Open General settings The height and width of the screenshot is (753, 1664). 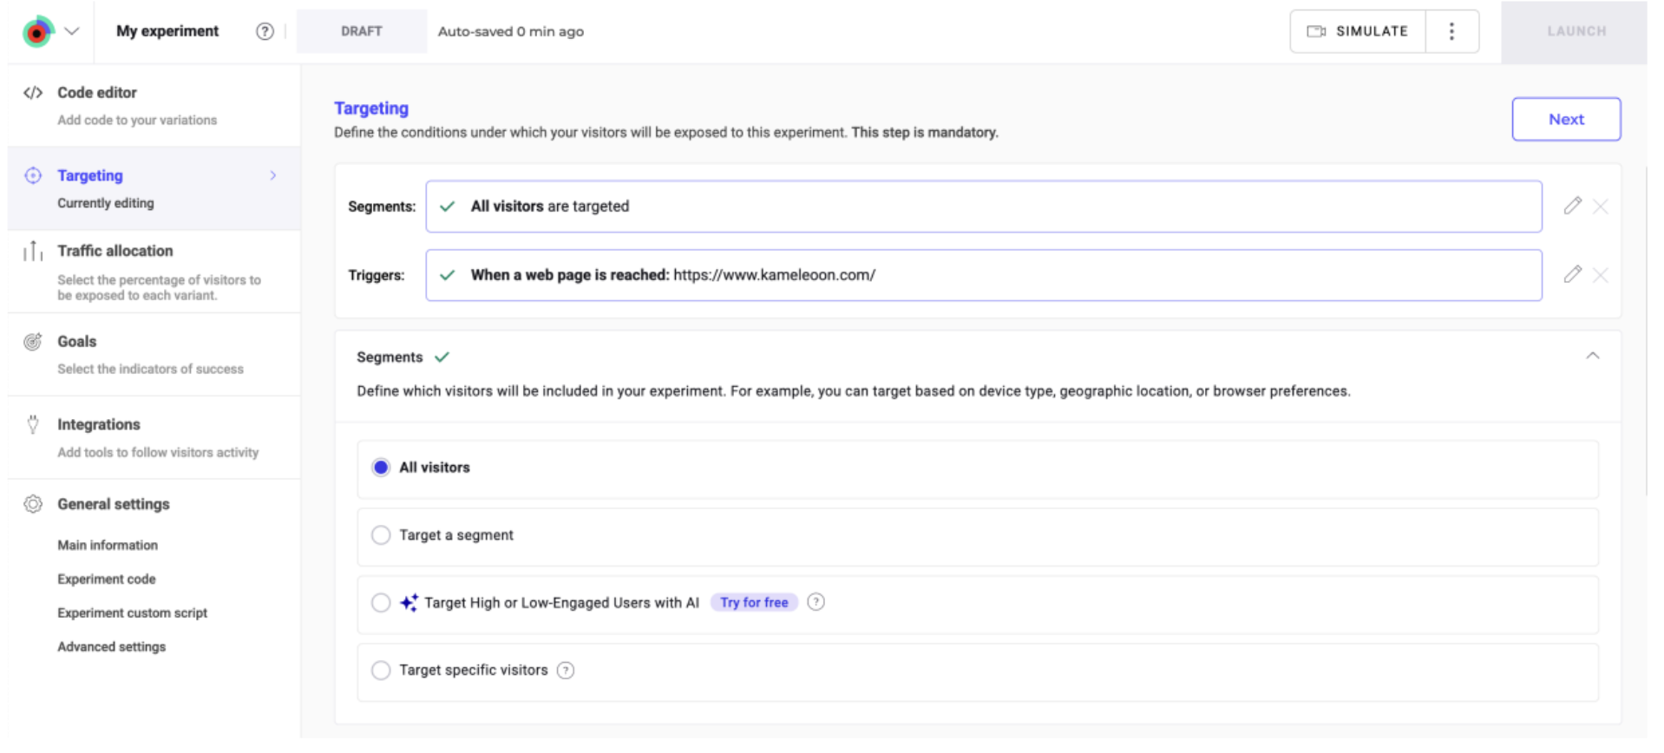[x=114, y=504]
